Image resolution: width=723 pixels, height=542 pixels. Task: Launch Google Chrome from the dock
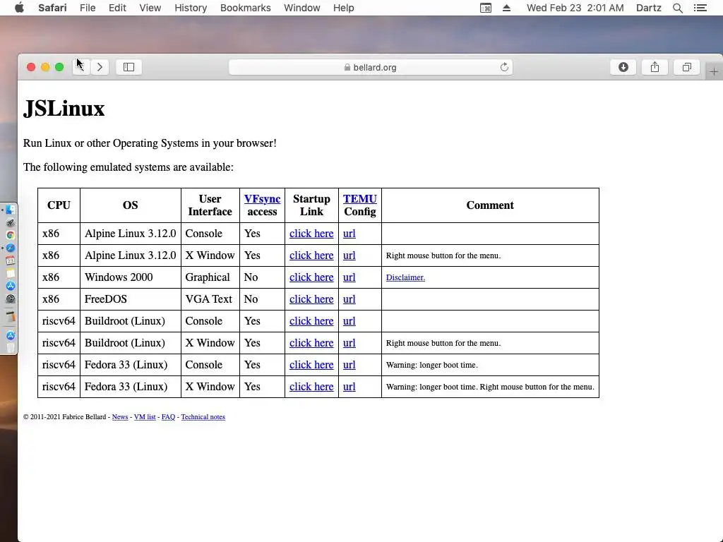tap(10, 235)
